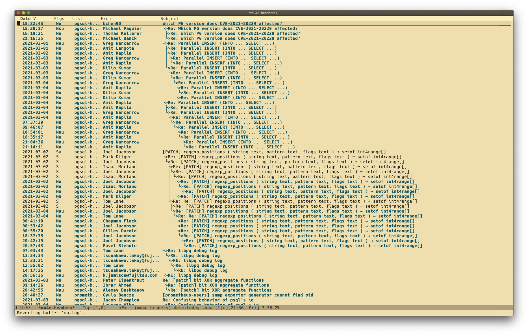The image size is (528, 335).
Task: Click the date:today..now query in mode line
Action: pos(193,308)
